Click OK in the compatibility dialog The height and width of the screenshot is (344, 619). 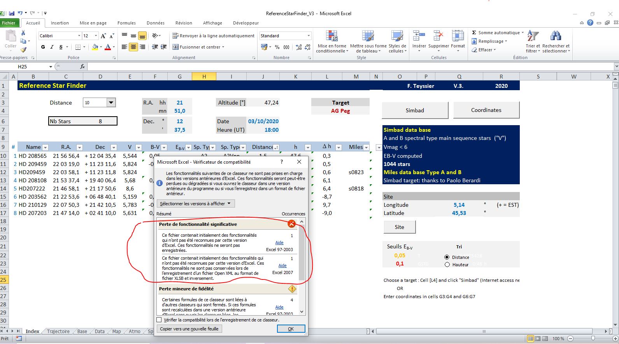pyautogui.click(x=291, y=329)
